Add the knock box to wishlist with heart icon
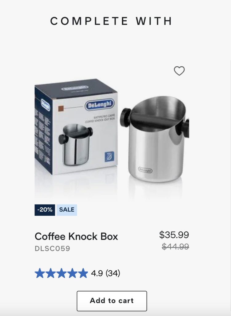Viewport: 231px width, 316px height. (179, 71)
